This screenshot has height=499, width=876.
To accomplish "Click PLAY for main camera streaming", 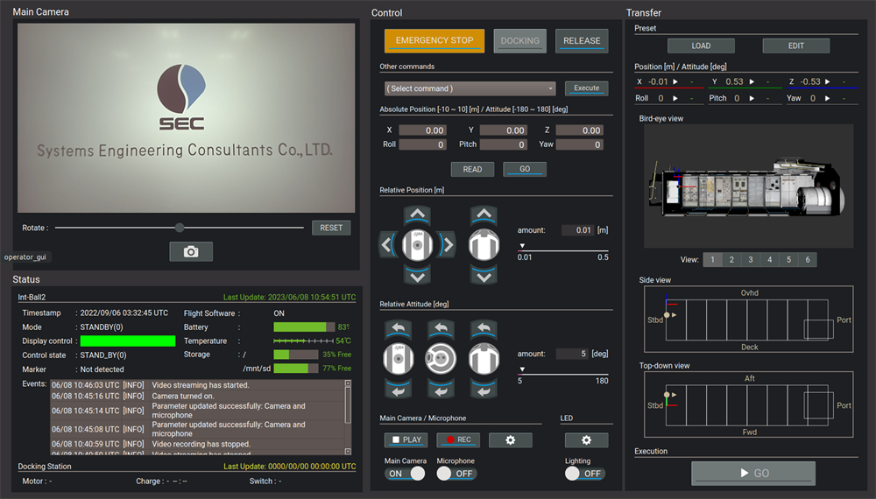I will 406,439.
